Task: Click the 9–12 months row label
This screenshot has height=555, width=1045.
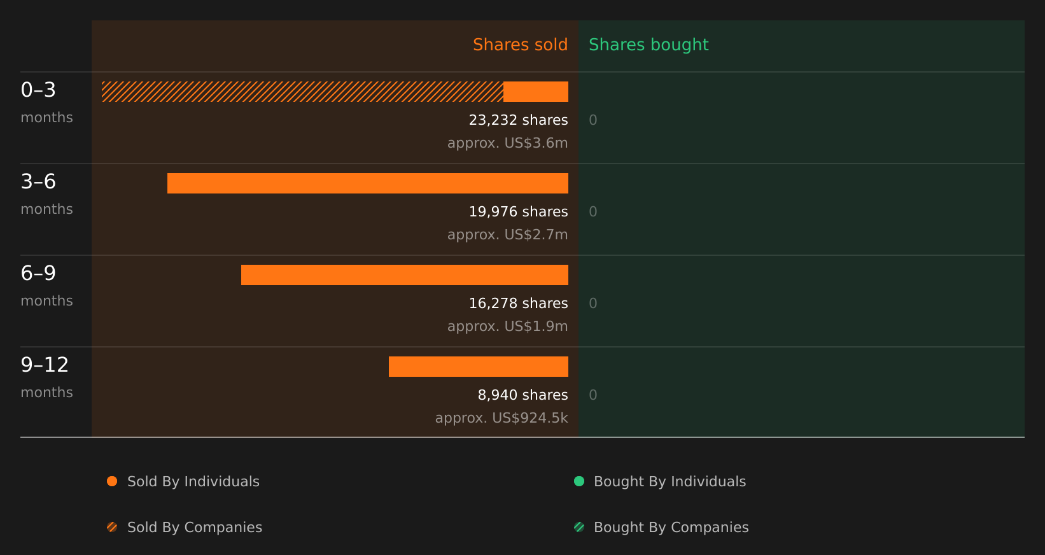Action: [46, 378]
